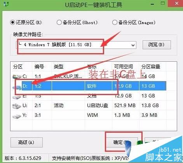Click the 浏览(B) browse button

(x=157, y=45)
